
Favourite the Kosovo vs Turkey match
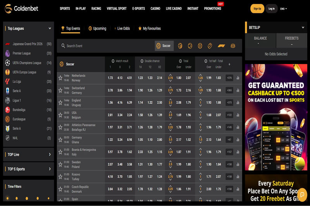[x=60, y=177]
